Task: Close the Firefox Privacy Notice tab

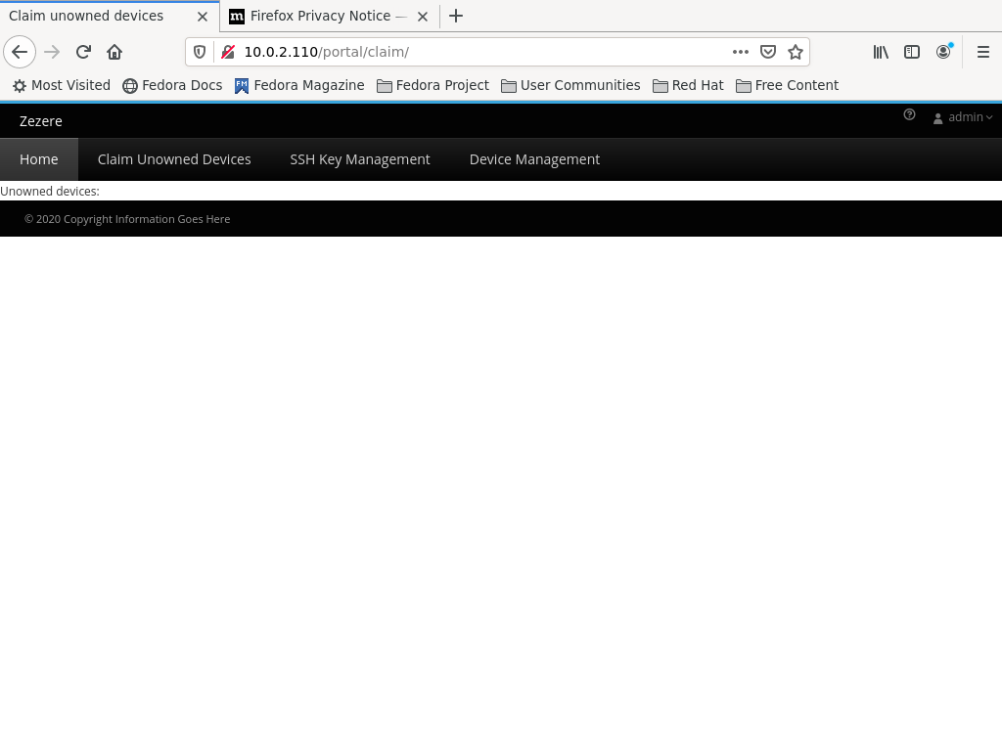Action: (x=423, y=17)
